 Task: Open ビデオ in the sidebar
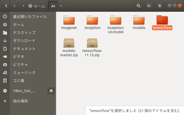click(19, 56)
